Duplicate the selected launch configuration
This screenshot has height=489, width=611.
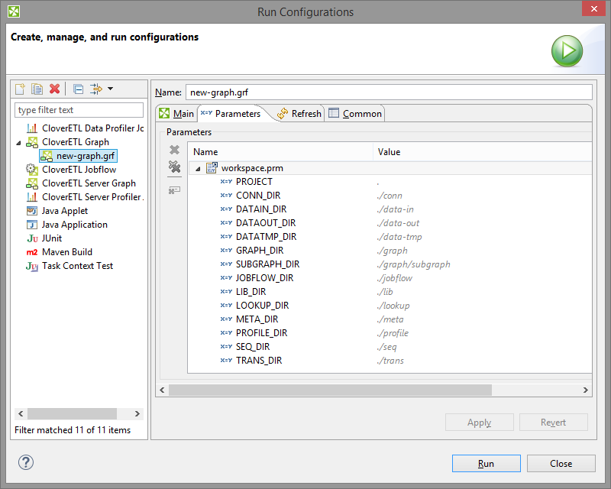(x=37, y=89)
